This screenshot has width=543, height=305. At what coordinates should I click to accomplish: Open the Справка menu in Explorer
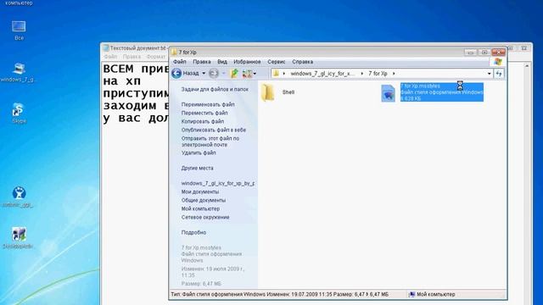302,62
